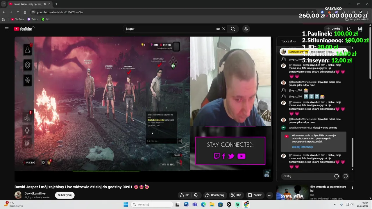Mute the tab using its speaker icon
This screenshot has height=209, width=372.
click(45, 4)
